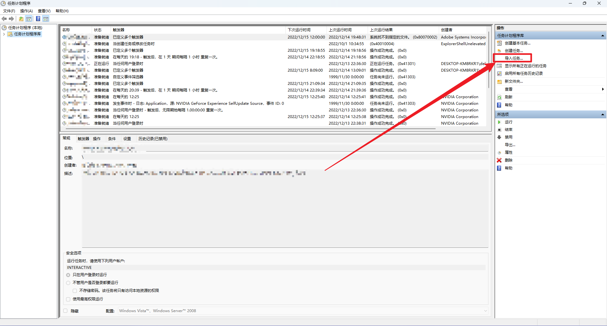
Task: Click 启用所有任务历史记录 action link
Action: click(x=524, y=74)
